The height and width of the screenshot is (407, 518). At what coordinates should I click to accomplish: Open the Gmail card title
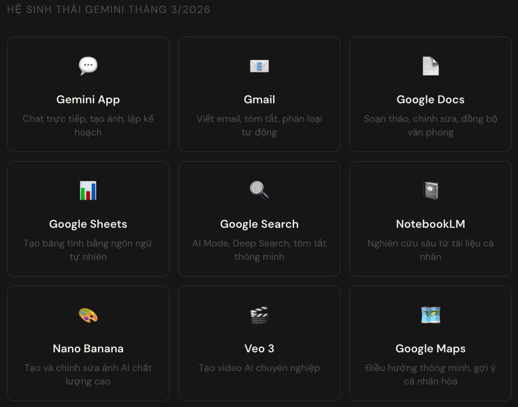(259, 99)
